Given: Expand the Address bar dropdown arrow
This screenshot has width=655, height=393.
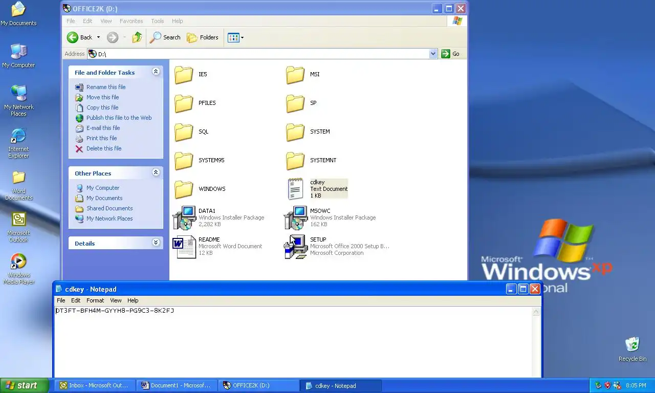Looking at the screenshot, I should pyautogui.click(x=433, y=54).
